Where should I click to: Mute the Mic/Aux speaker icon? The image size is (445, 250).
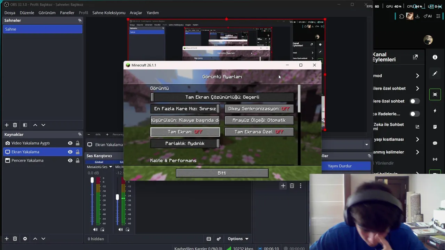click(x=120, y=230)
